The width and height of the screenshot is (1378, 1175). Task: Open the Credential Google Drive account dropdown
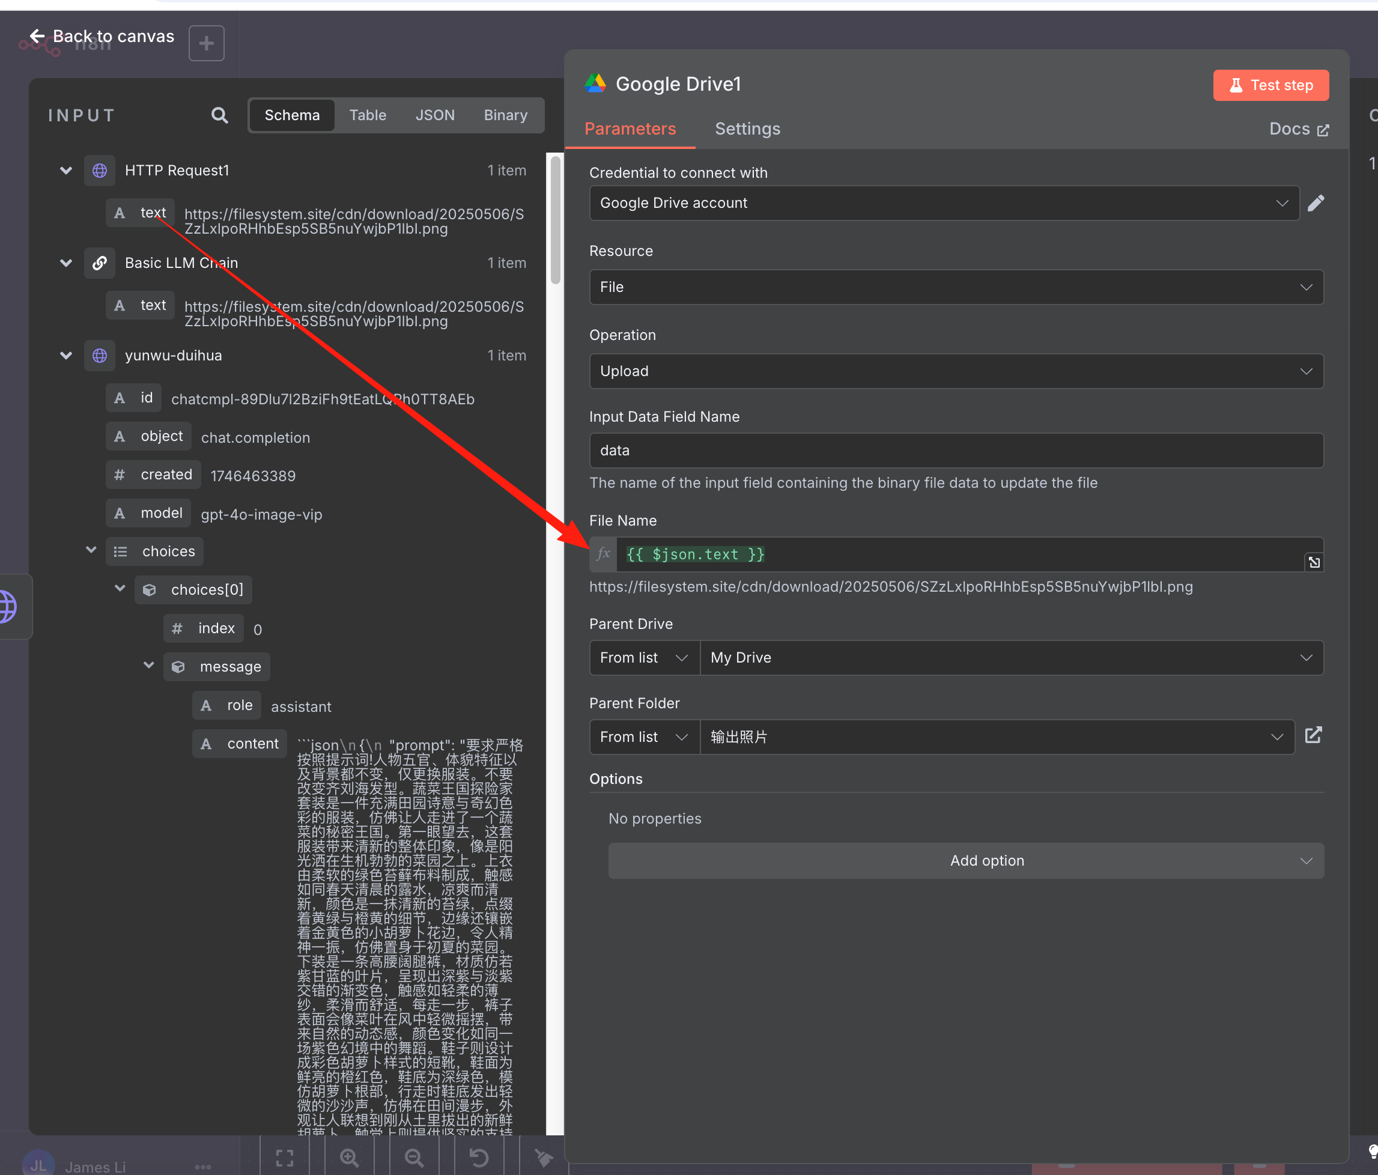click(x=944, y=203)
